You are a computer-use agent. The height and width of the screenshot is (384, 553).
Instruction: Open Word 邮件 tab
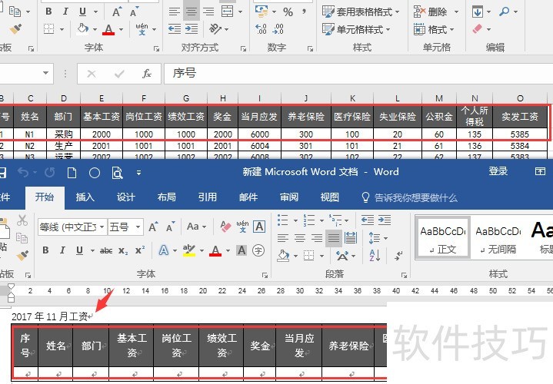pos(248,197)
